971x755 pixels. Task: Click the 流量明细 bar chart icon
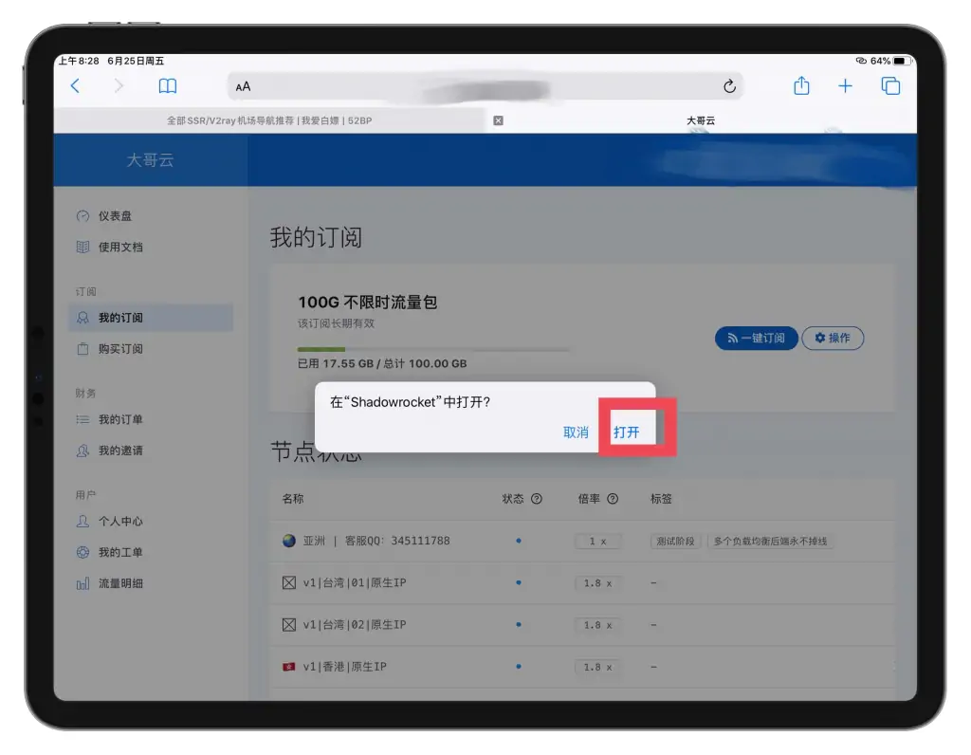tap(82, 583)
